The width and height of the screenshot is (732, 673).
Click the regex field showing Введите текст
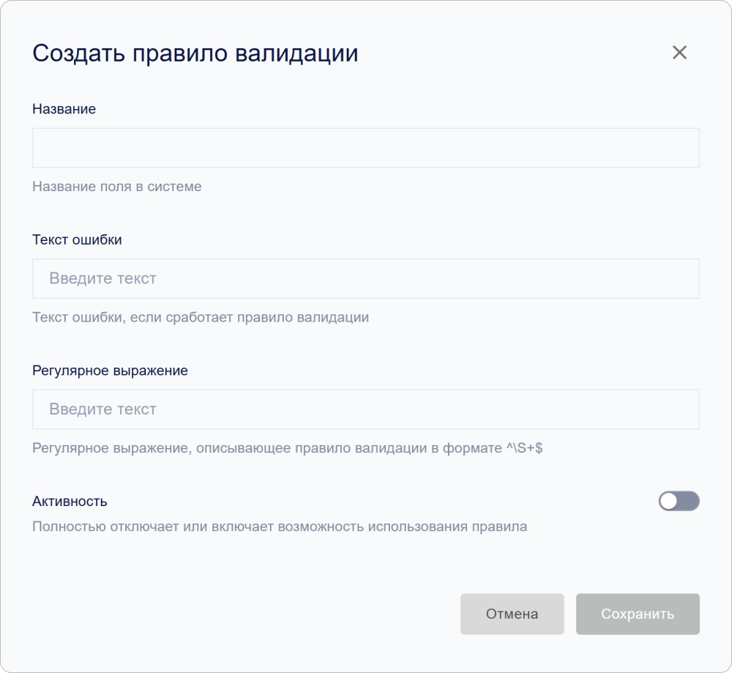(102, 409)
